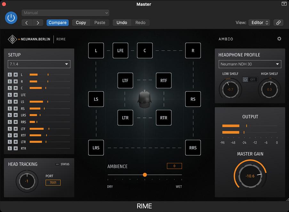289x212 pixels.
Task: Select the LRS speaker box
Action: tap(96, 148)
